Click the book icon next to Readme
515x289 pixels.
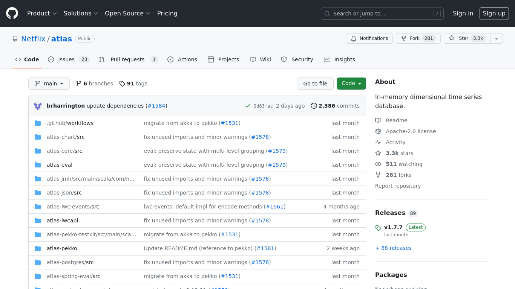point(378,120)
